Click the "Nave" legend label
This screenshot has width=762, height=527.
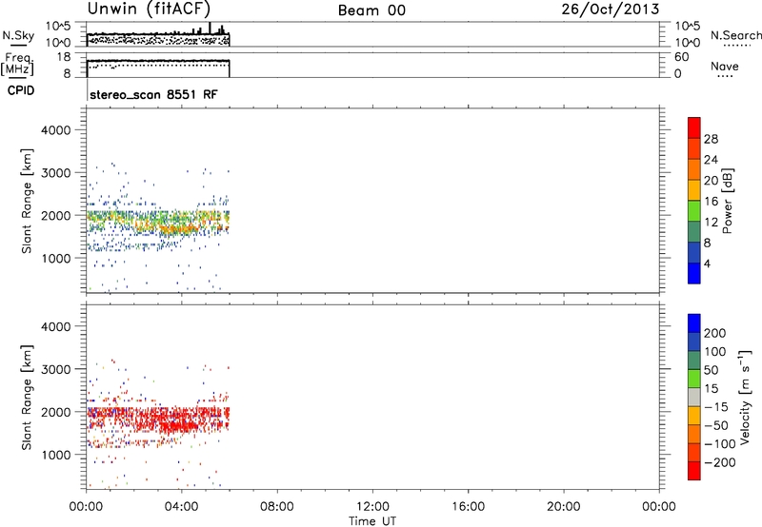[725, 66]
